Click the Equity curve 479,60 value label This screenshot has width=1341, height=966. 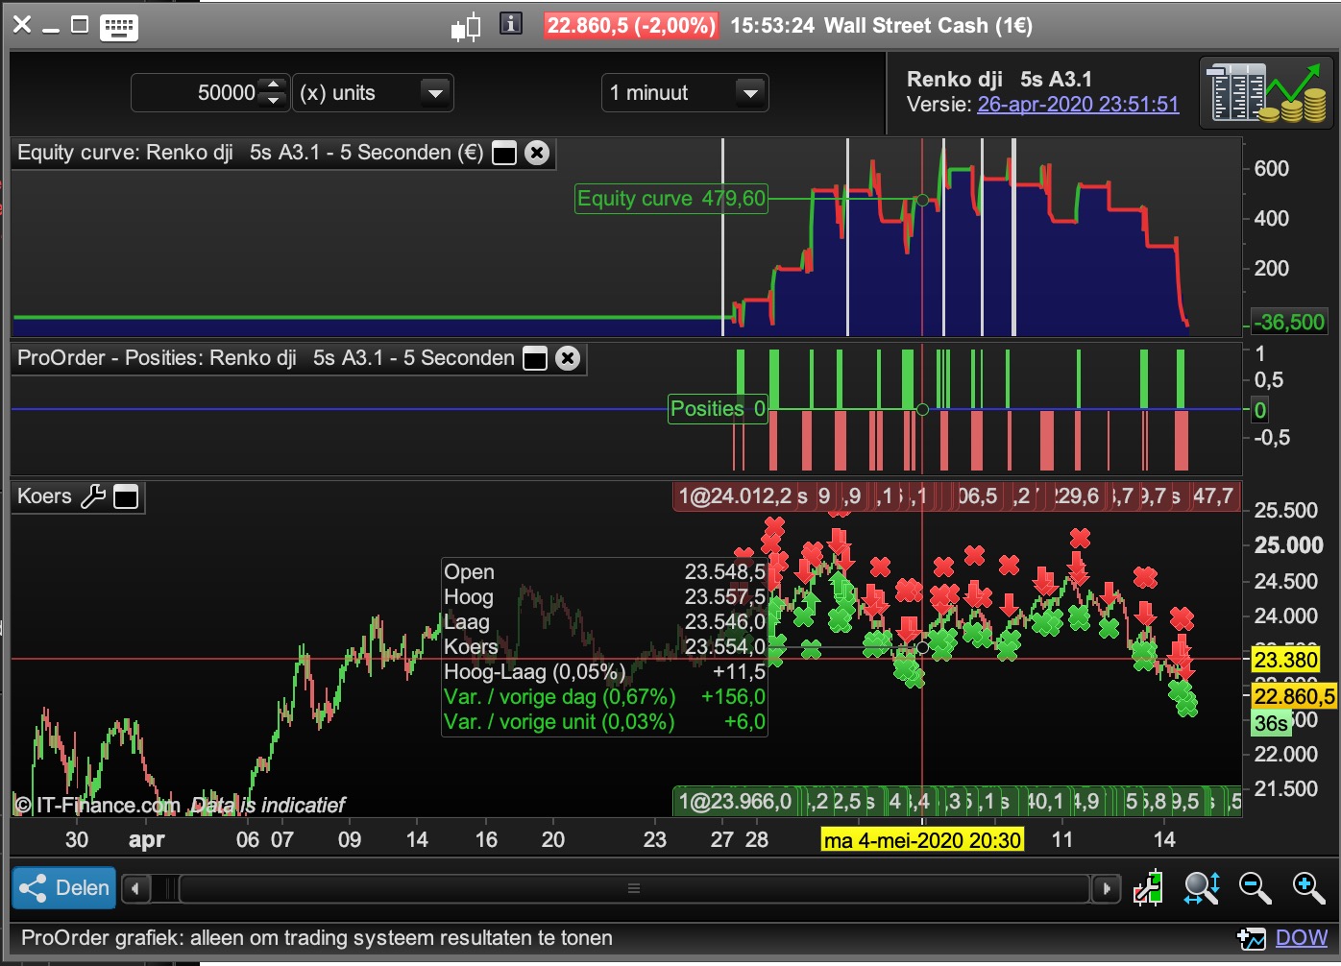pos(671,199)
